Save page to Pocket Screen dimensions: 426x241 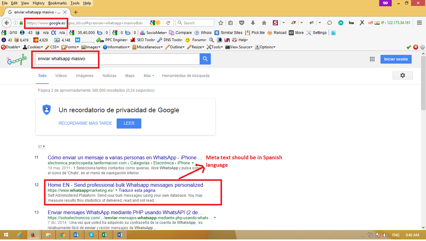[x=242, y=23]
